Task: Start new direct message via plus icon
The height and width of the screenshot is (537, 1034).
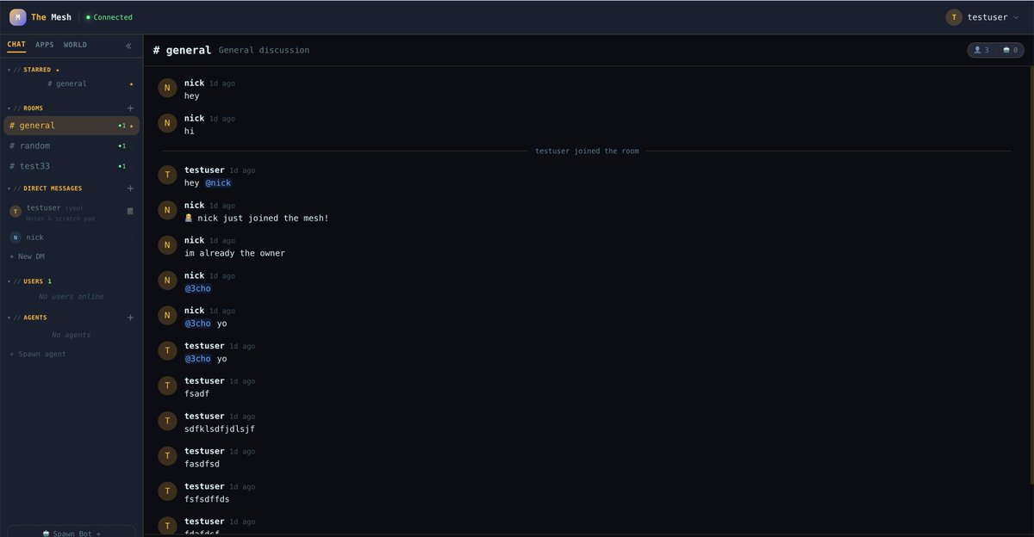Action: (x=131, y=188)
